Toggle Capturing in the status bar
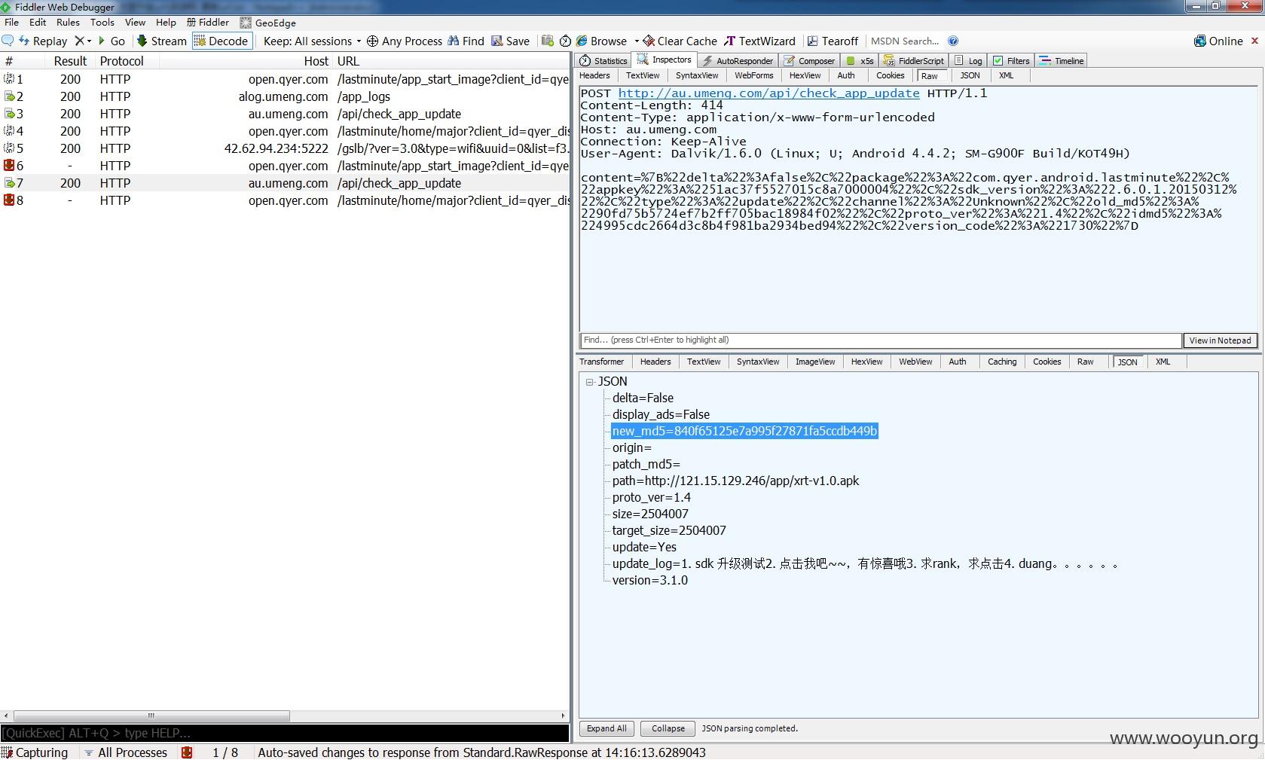Image resolution: width=1265 pixels, height=760 pixels. point(35,752)
